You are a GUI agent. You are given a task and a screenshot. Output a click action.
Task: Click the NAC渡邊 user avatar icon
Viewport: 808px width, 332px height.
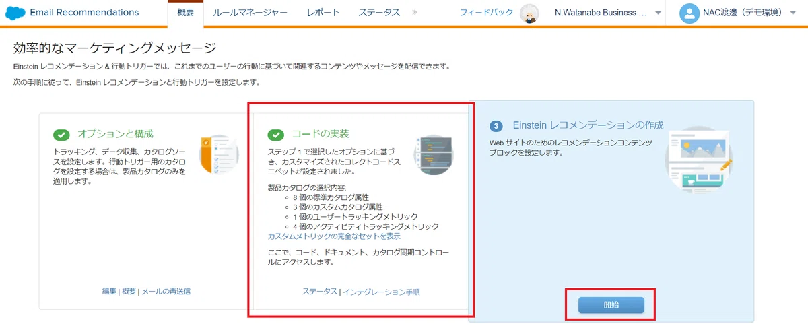point(689,13)
